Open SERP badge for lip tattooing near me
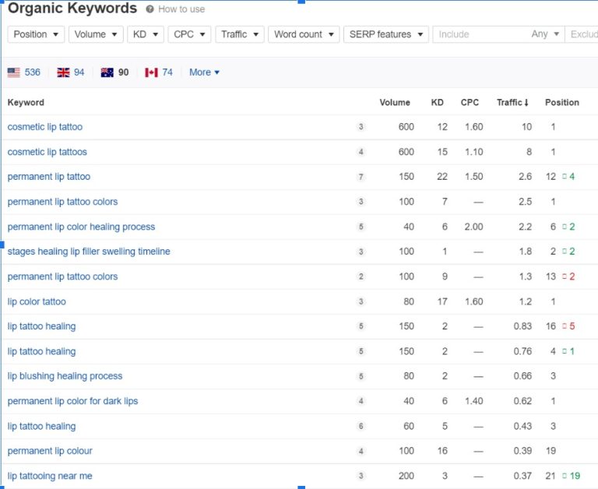The width and height of the screenshot is (598, 489). click(x=361, y=476)
